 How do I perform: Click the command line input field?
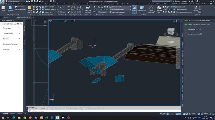[x=104, y=111]
